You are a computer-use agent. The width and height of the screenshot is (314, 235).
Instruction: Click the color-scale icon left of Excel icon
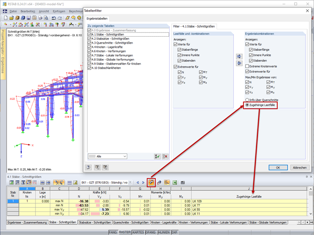[167, 183]
